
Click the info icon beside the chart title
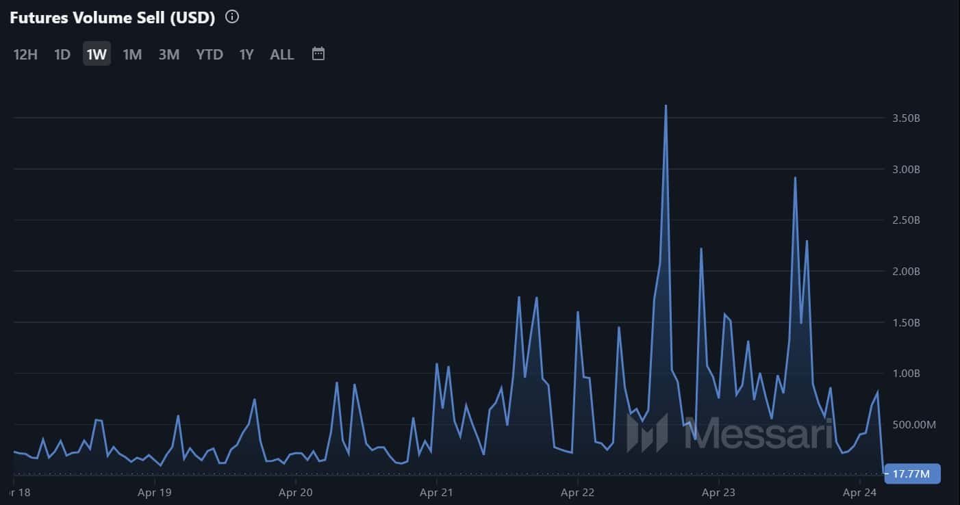pyautogui.click(x=232, y=17)
